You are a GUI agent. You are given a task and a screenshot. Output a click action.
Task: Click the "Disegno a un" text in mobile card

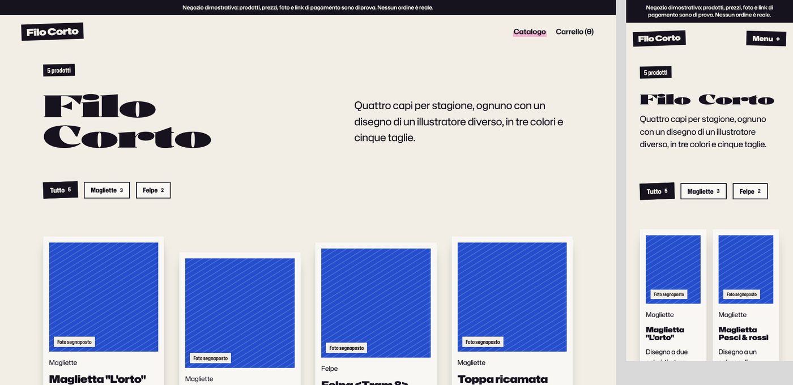[737, 352]
